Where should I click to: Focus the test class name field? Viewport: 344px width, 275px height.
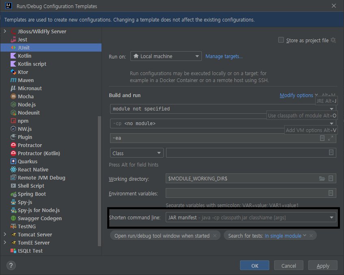[251, 153]
